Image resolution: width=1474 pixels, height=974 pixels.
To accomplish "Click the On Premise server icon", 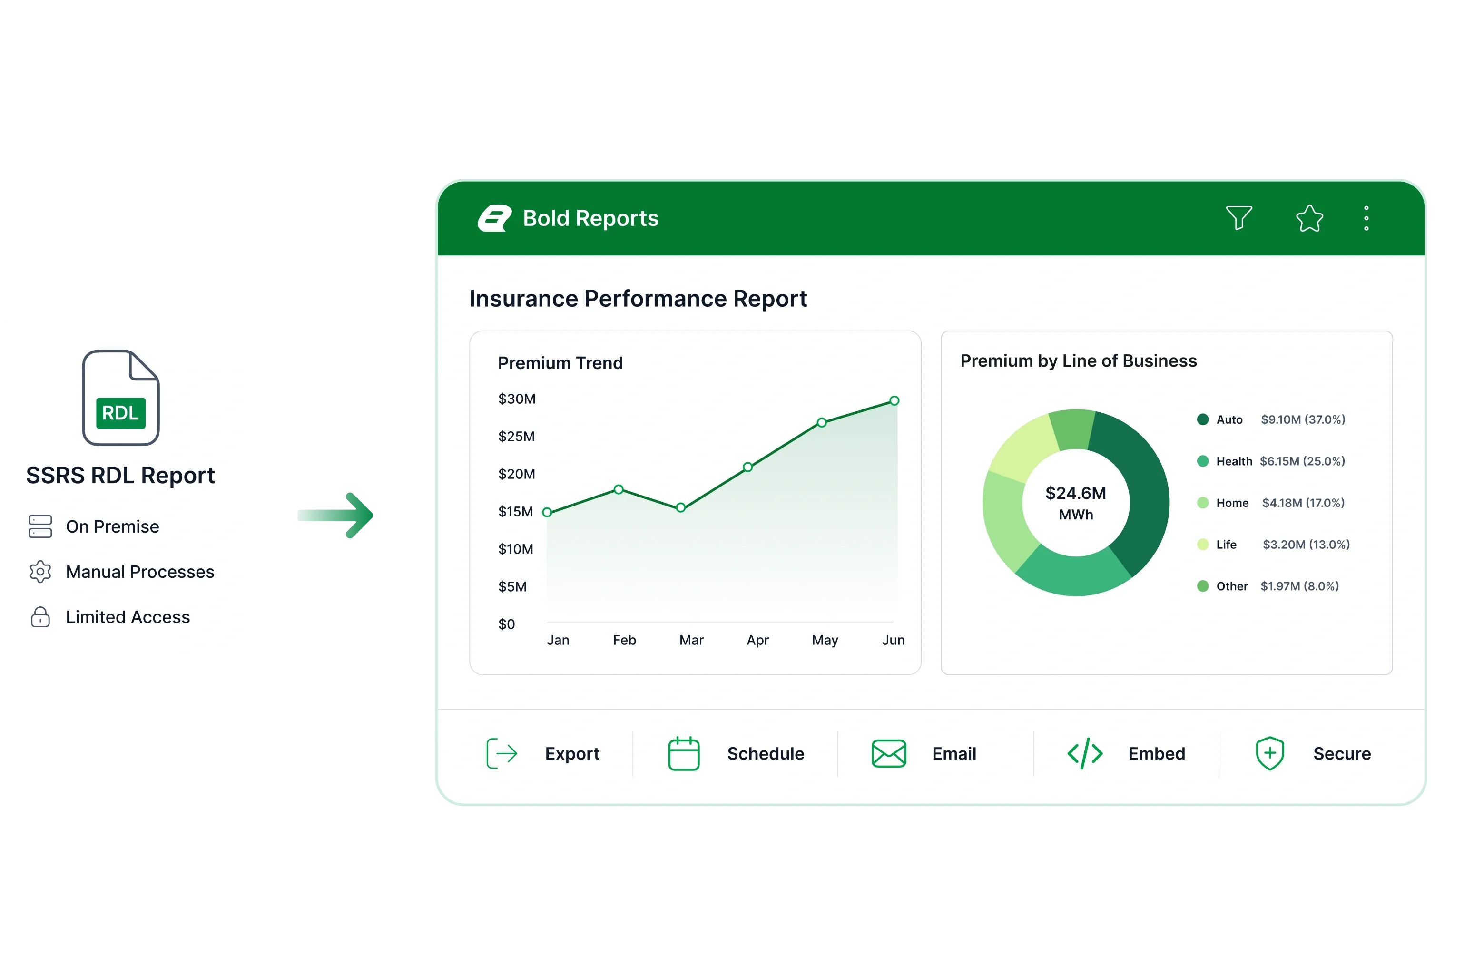I will point(40,526).
